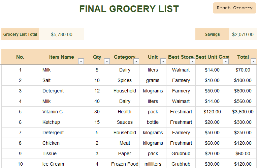The width and height of the screenshot is (257, 168).
Task: Open the Unit column filter arrow
Action: coord(163,61)
